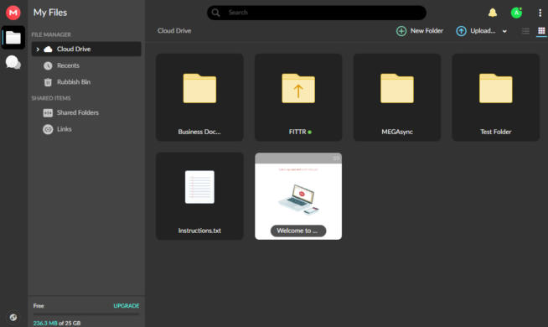Image resolution: width=548 pixels, height=327 pixels.
Task: Click the MEGAsync folder name
Action: (397, 132)
